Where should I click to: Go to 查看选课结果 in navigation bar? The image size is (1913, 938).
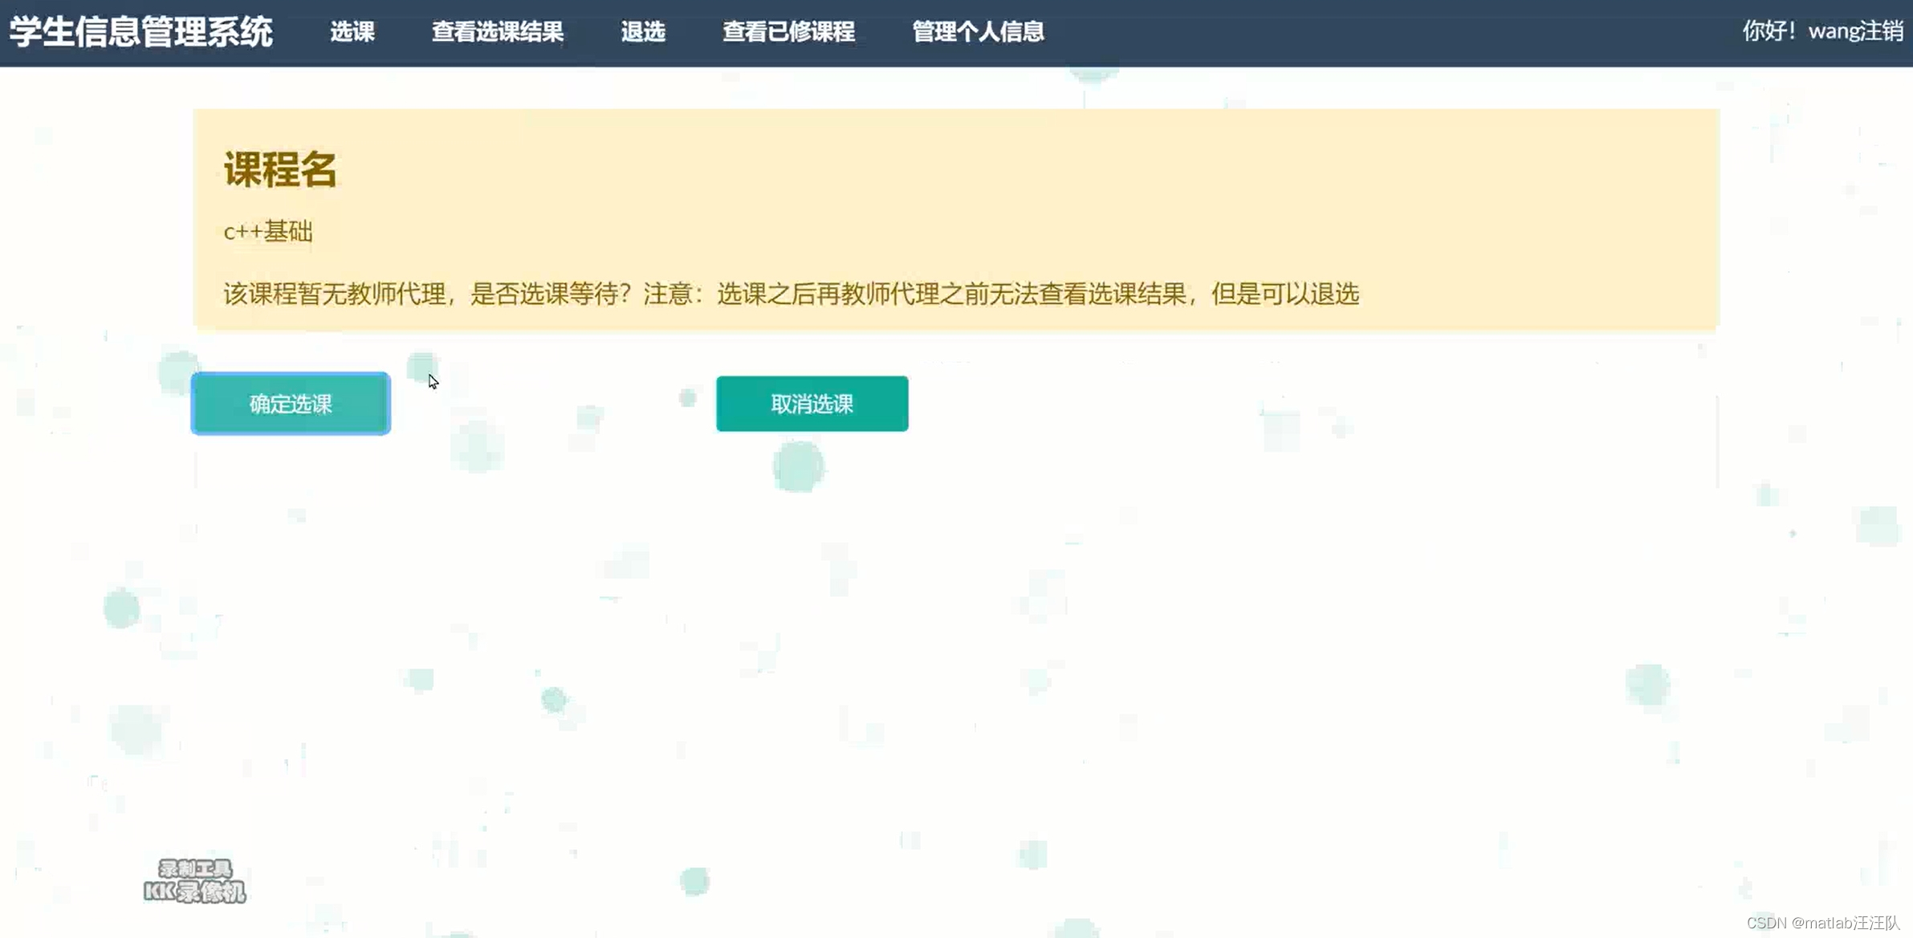[x=497, y=32]
